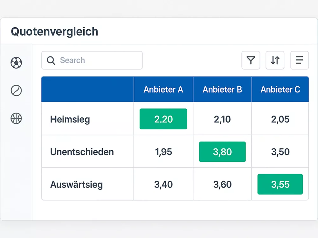318x238 pixels.
Task: Select the highlighted 3,80 Unentschieden odds
Action: coord(222,152)
